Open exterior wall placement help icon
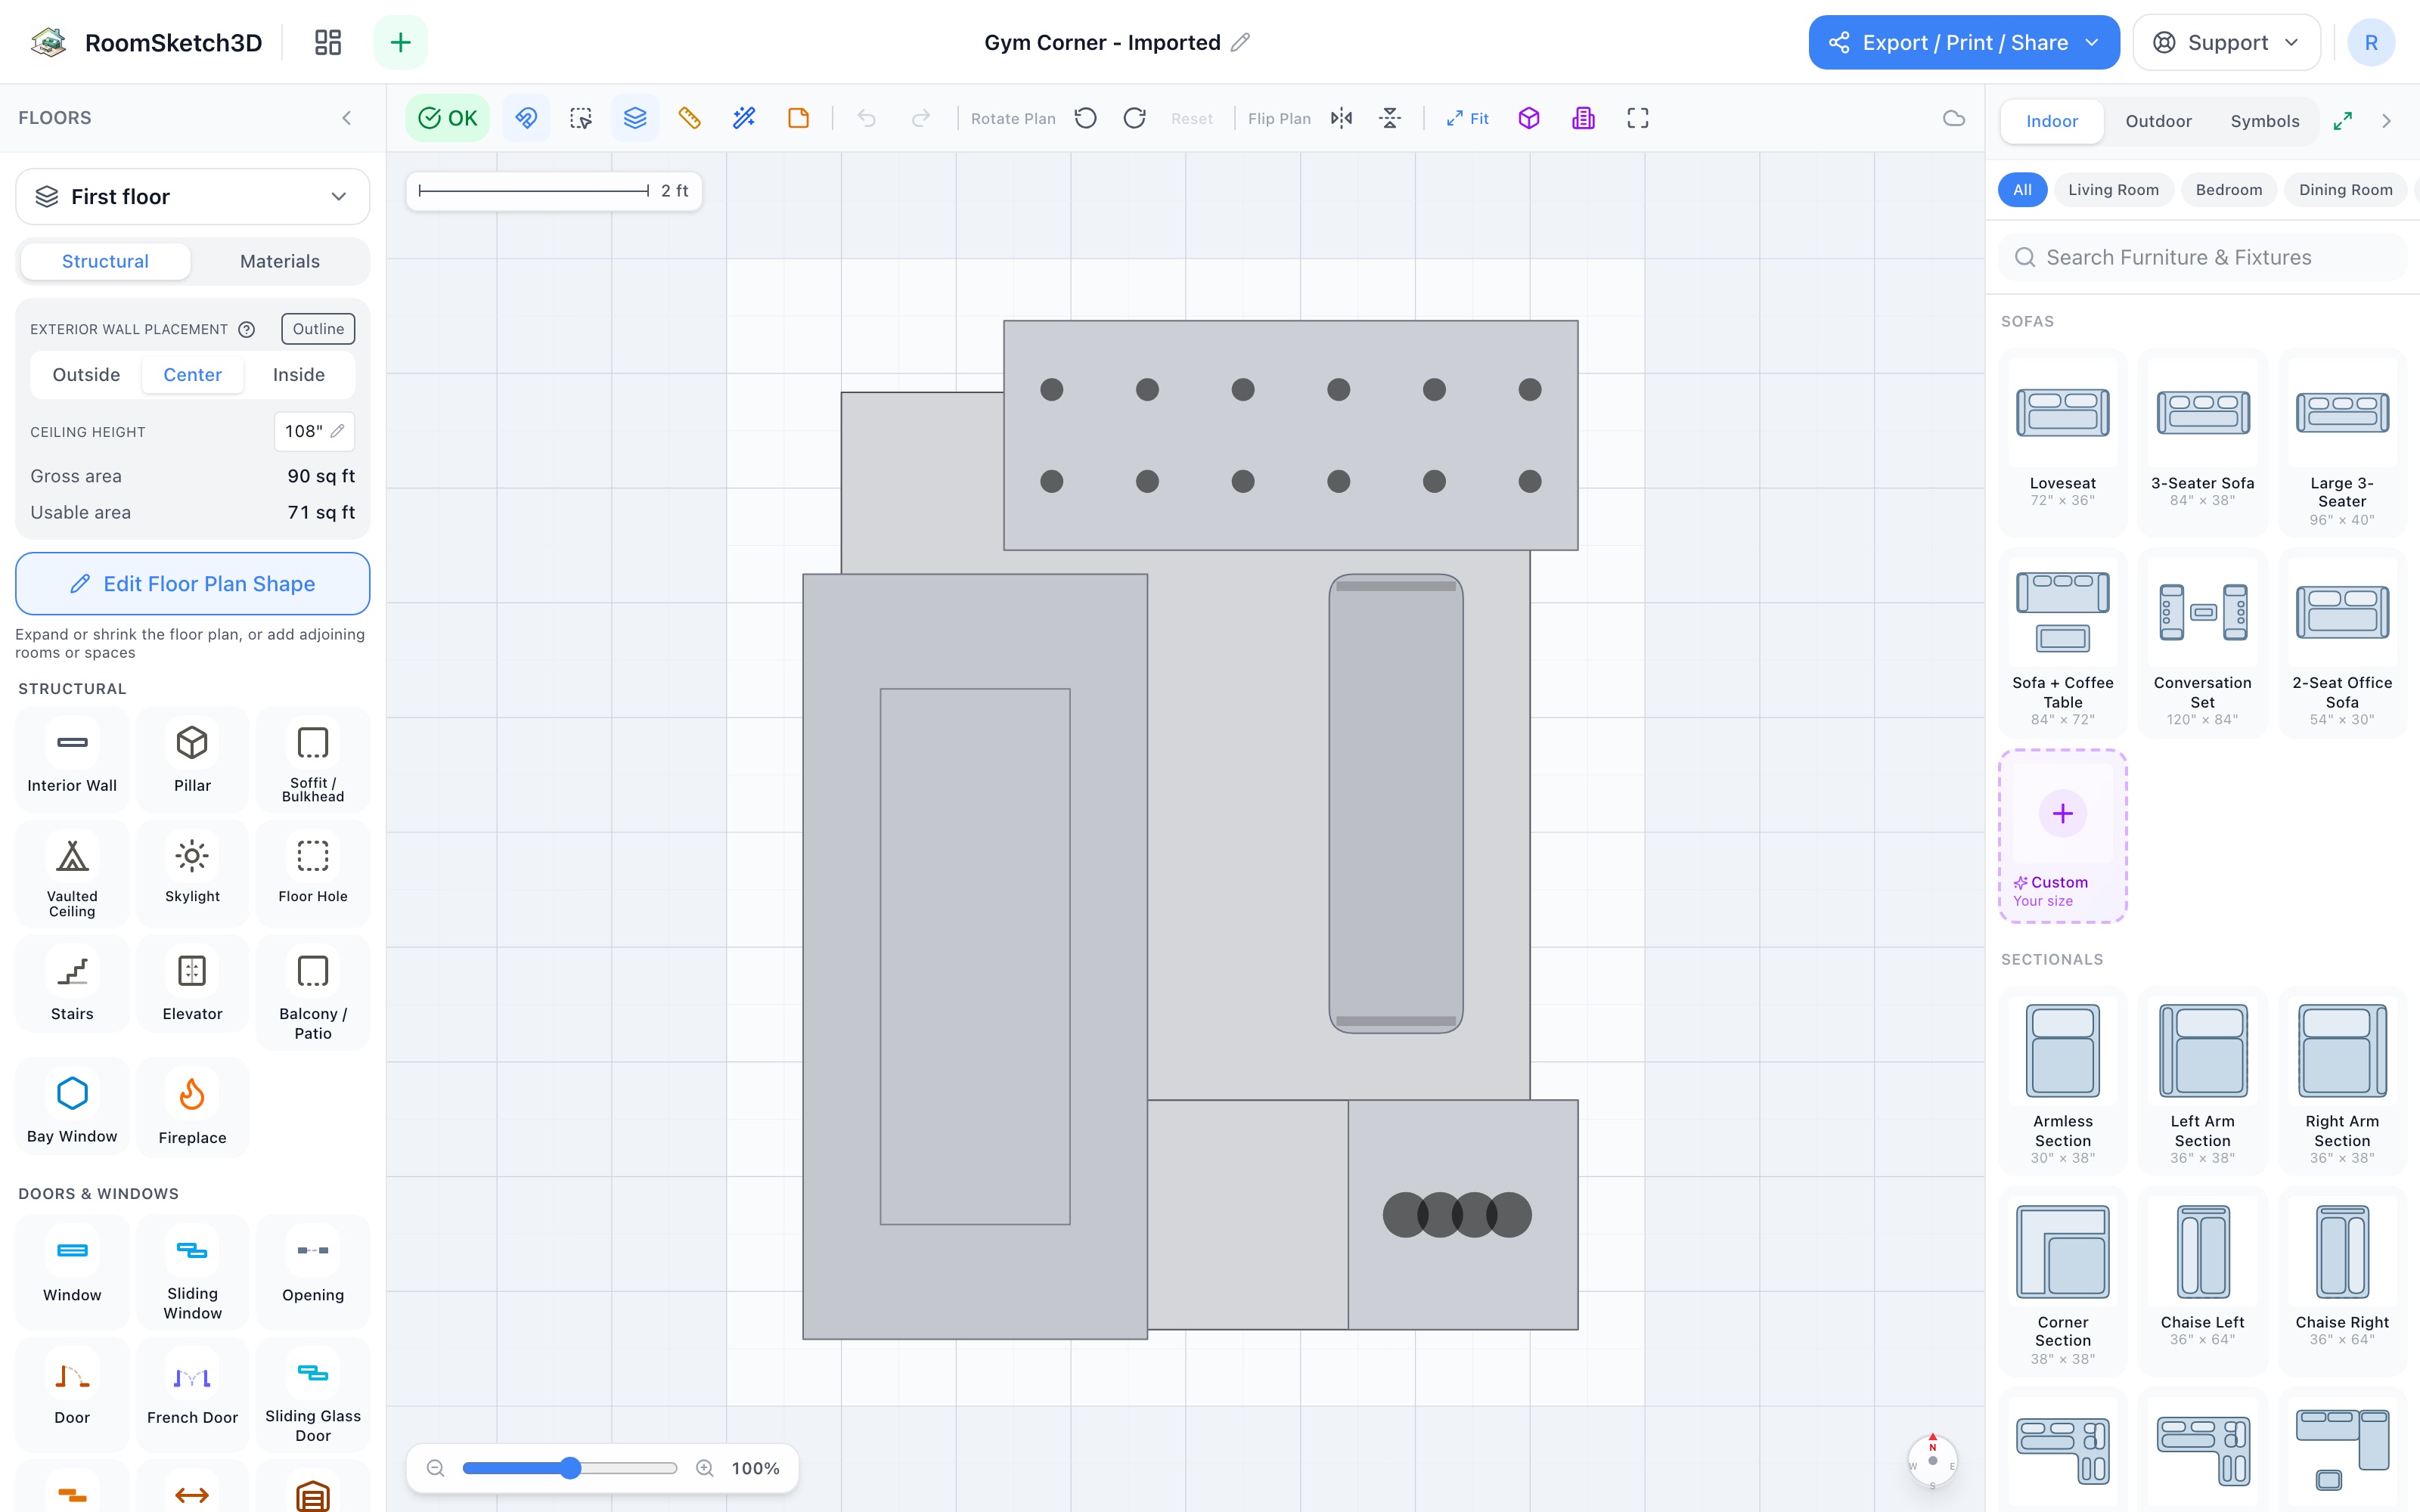 (x=247, y=329)
